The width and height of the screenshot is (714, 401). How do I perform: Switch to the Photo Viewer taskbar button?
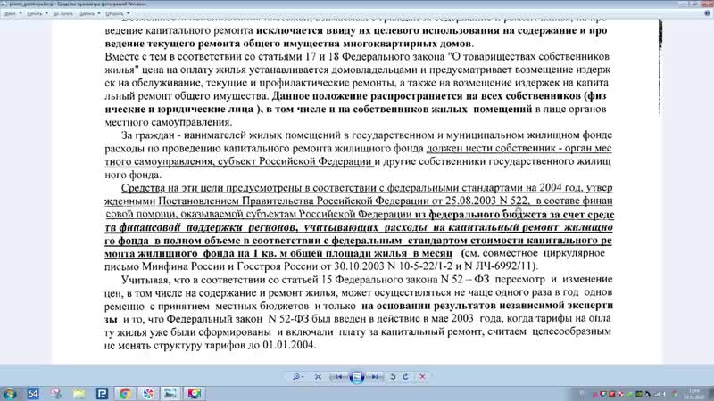171,393
